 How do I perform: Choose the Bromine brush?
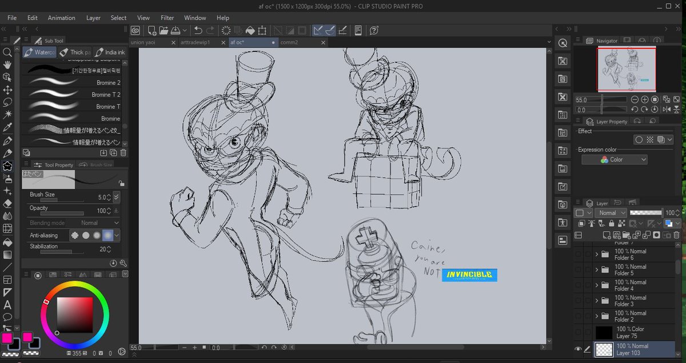coord(71,119)
